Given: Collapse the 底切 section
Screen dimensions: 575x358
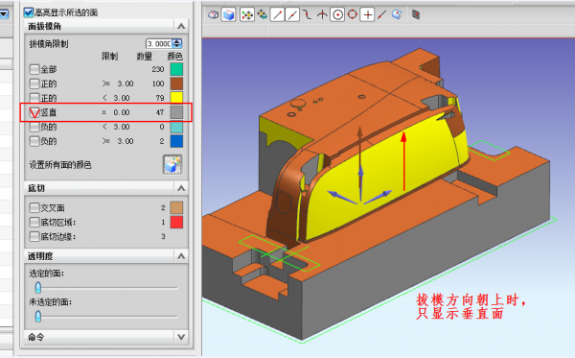Looking at the screenshot, I should 181,188.
